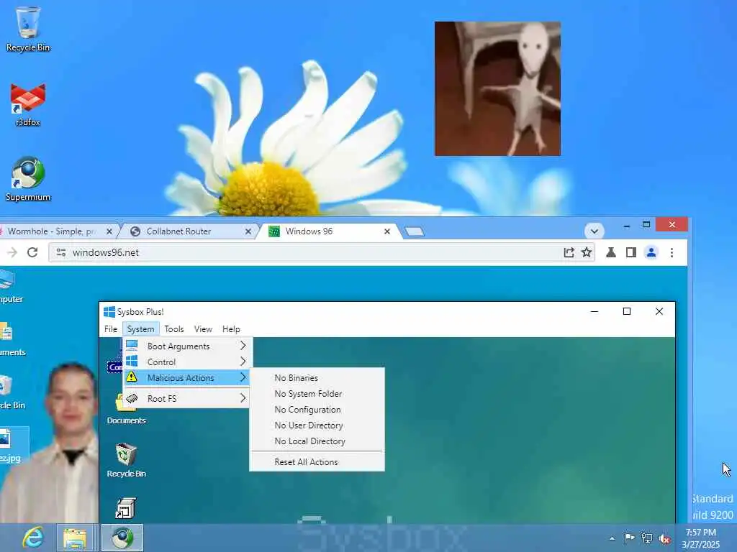Launch the Supermium desktop shortcut
This screenshot has height=552, width=737.
point(28,179)
